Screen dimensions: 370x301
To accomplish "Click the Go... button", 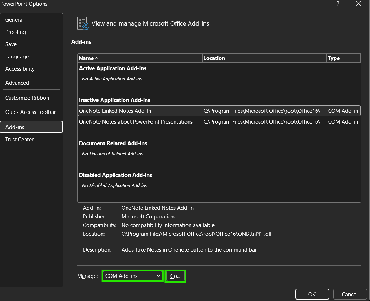I will coord(175,276).
